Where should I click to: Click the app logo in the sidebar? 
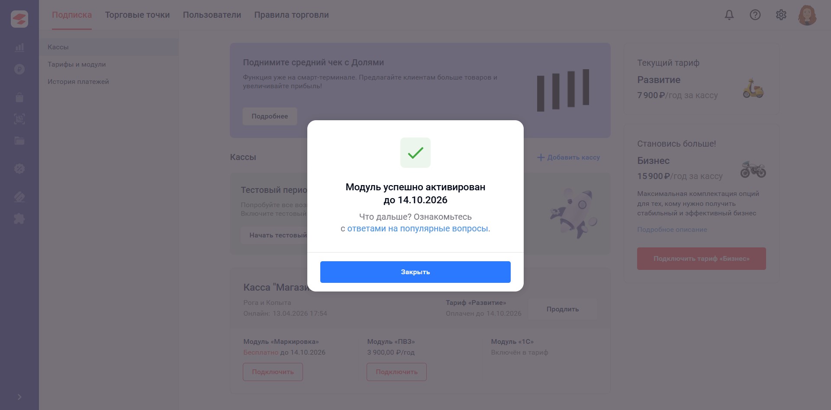[x=19, y=19]
